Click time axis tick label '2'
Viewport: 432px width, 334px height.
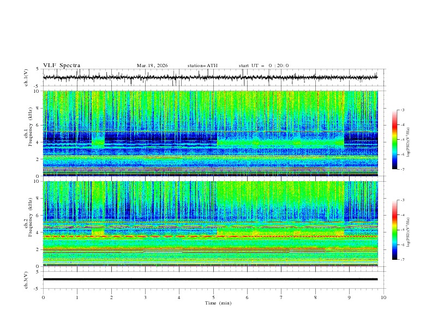pyautogui.click(x=111, y=297)
